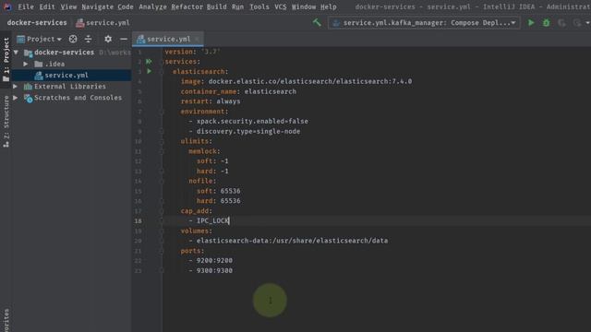Open the Refactor menu

[x=187, y=6]
